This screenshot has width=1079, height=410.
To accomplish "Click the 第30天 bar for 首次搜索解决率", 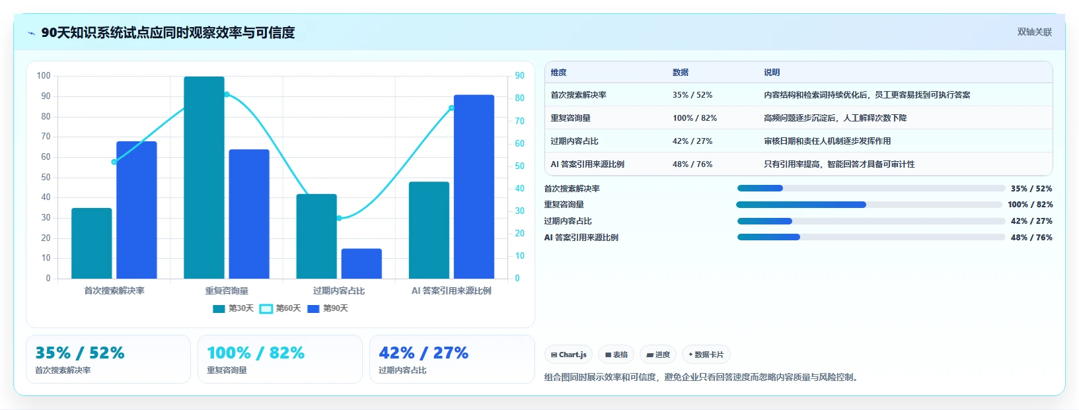I will tap(92, 243).
